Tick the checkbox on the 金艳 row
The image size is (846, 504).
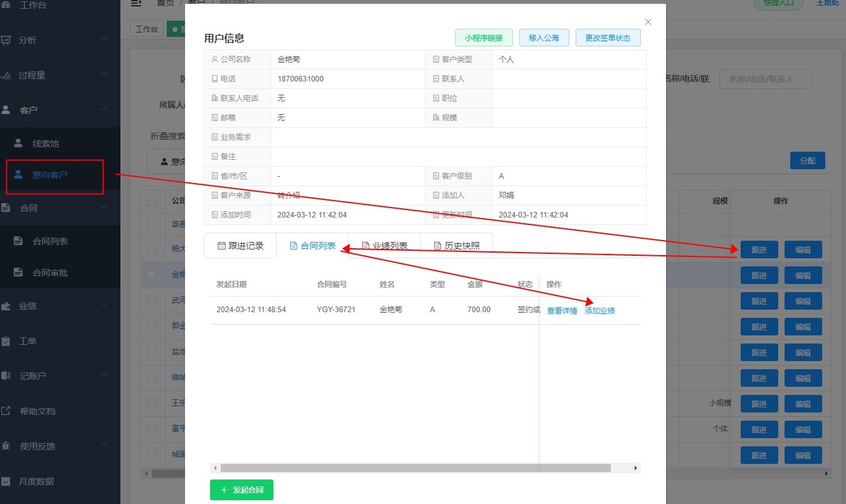pos(152,275)
